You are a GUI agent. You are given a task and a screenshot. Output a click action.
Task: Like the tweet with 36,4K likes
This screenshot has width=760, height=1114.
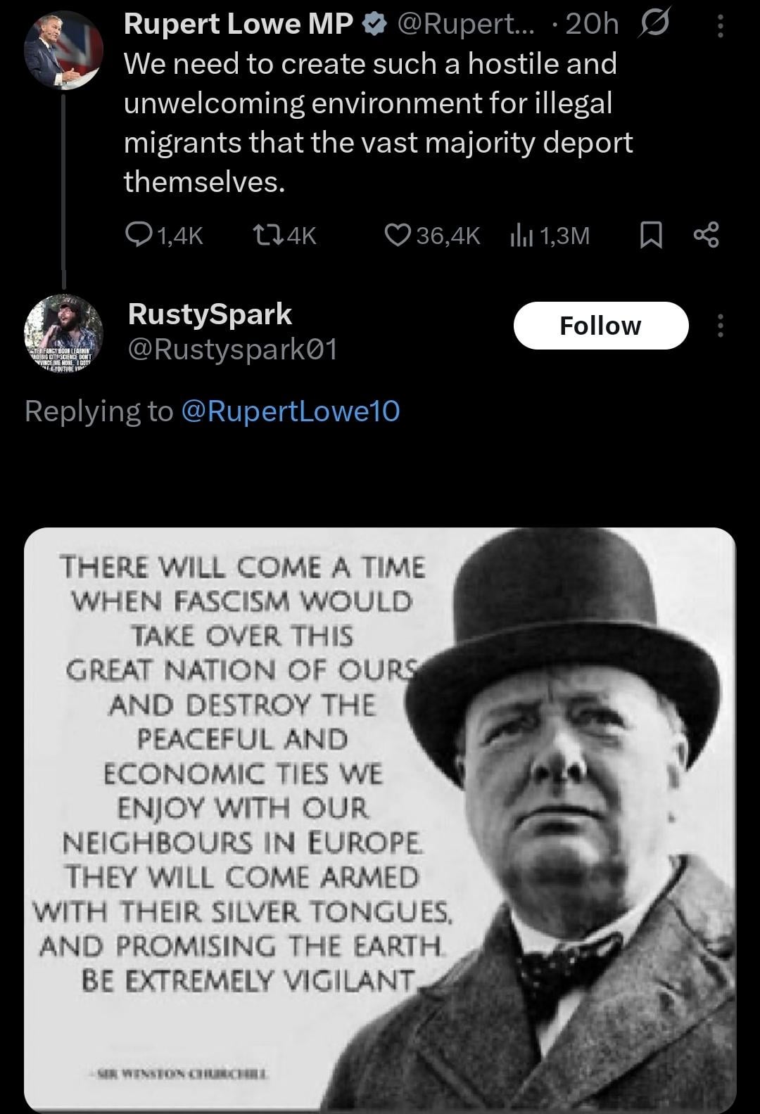[x=398, y=235]
